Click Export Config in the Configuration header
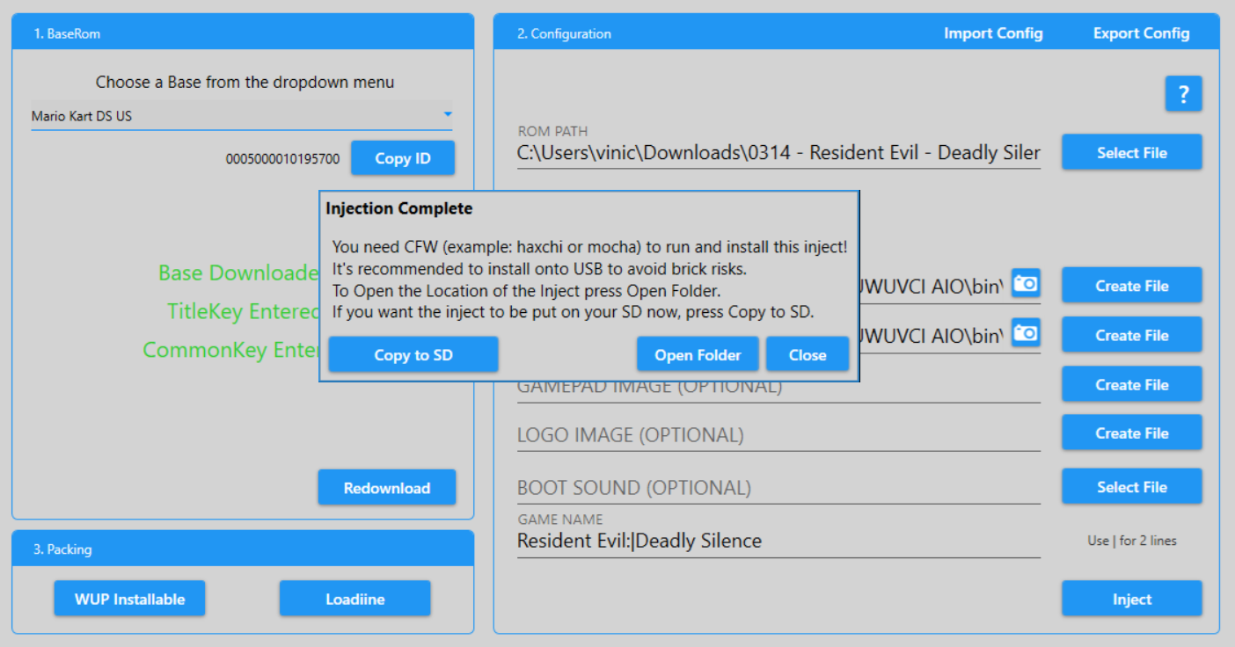 pyautogui.click(x=1141, y=33)
